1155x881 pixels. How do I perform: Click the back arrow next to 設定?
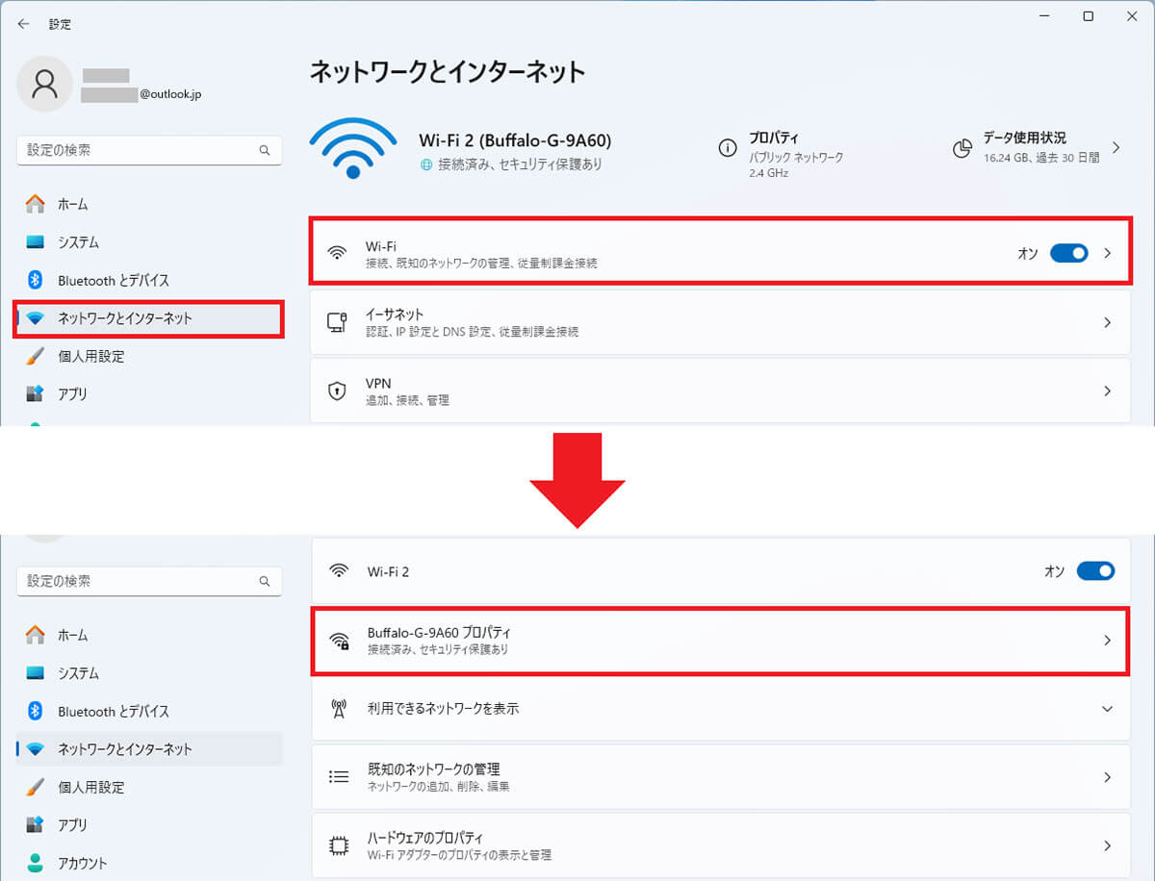(23, 24)
